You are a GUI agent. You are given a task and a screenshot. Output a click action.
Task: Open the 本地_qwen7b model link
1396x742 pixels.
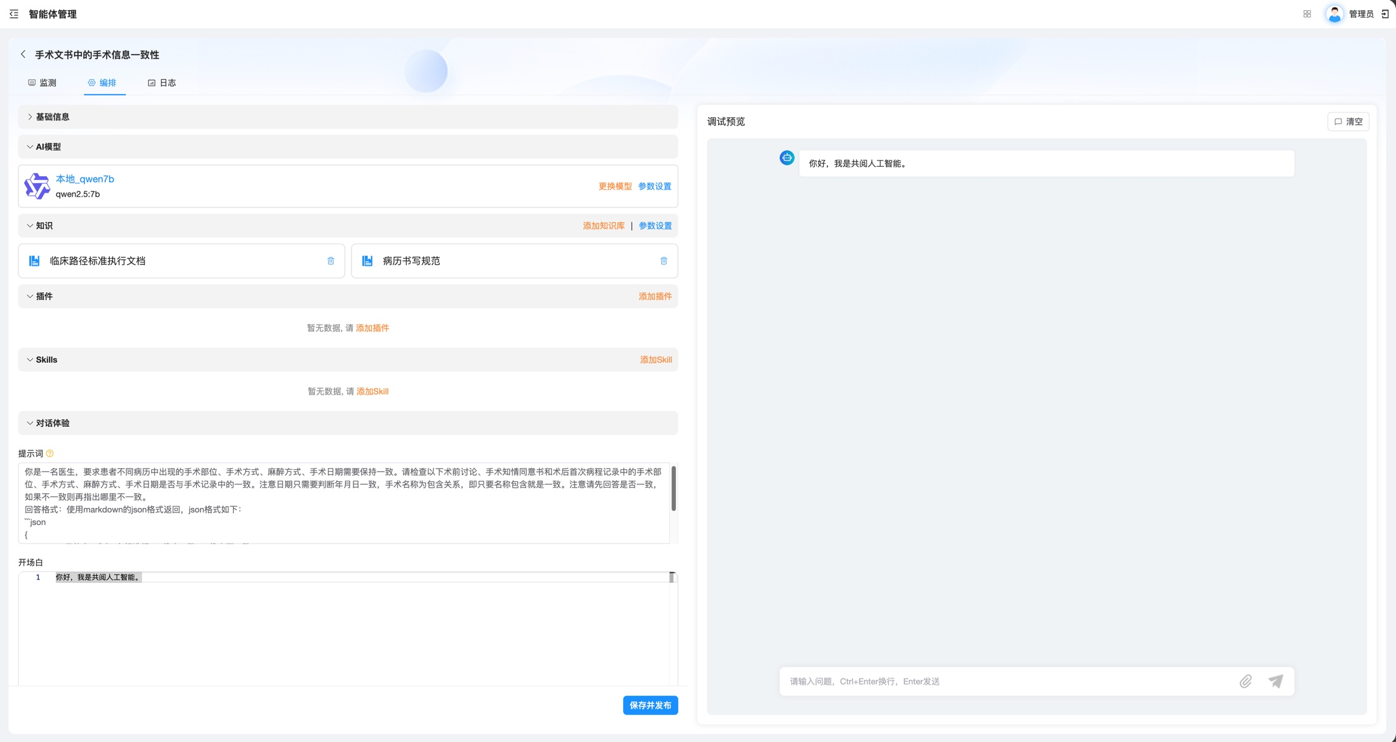85,179
